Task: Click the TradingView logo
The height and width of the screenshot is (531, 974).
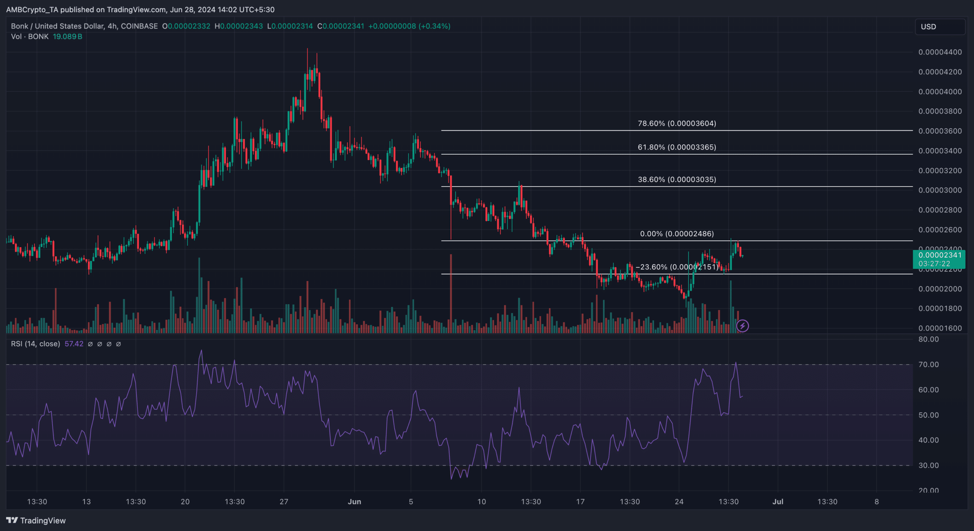Action: click(36, 520)
